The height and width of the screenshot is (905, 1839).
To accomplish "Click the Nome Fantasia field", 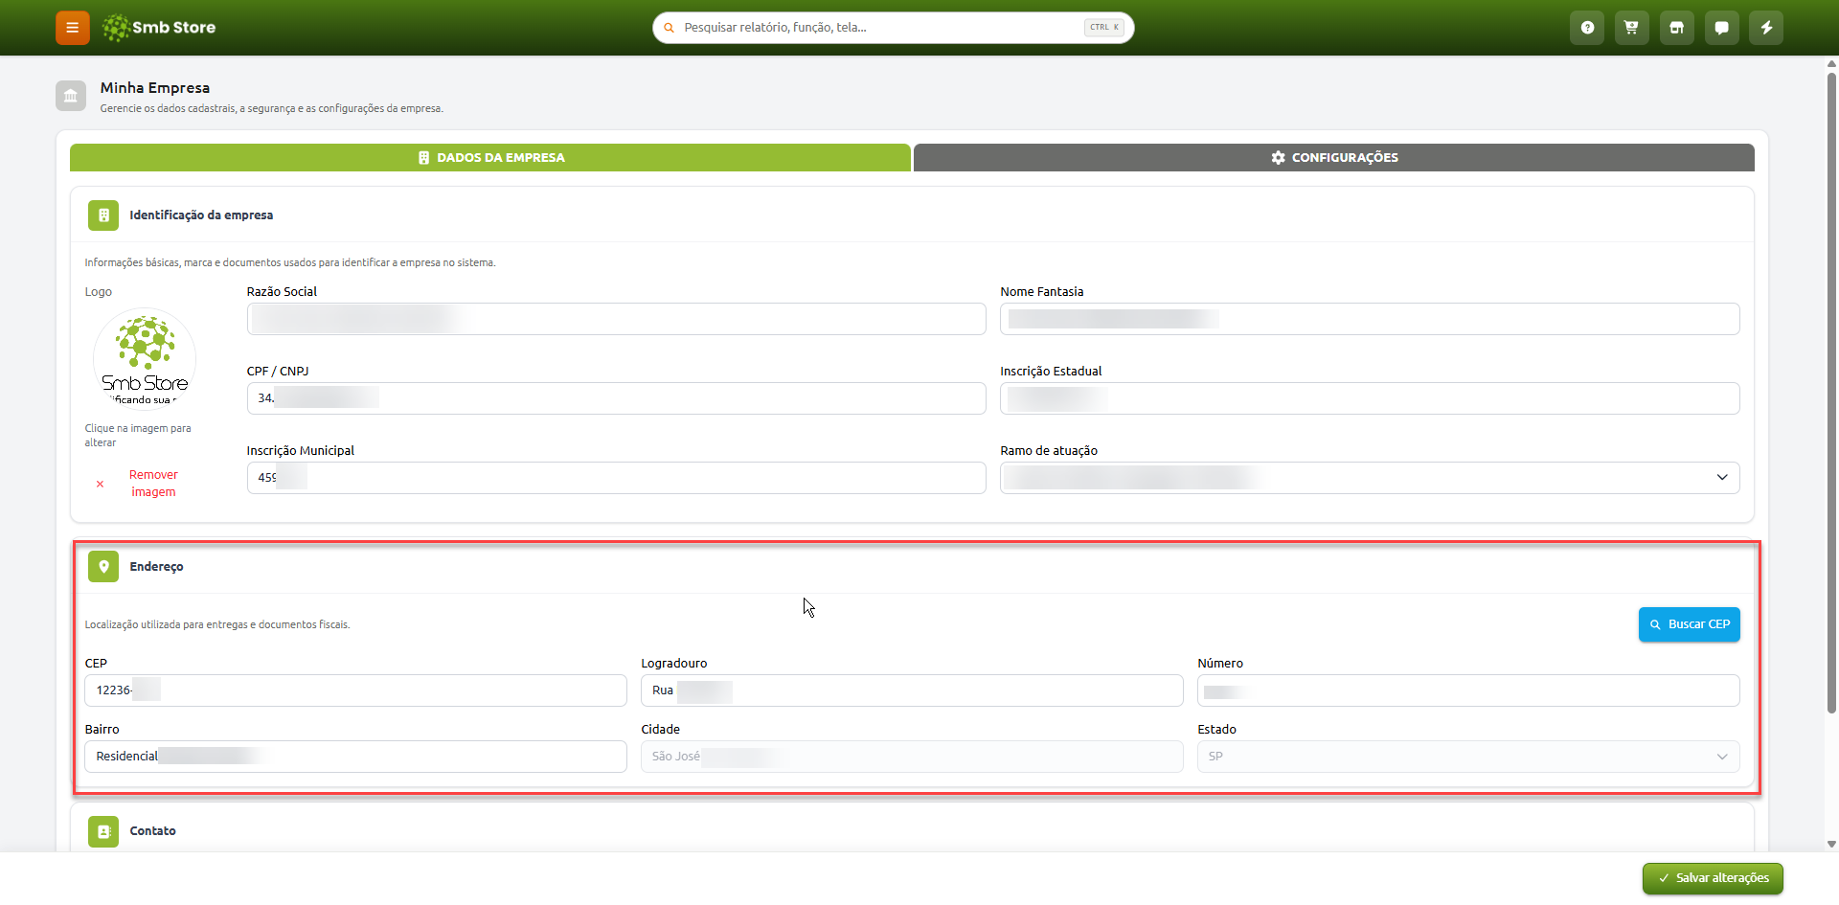I will (1370, 319).
